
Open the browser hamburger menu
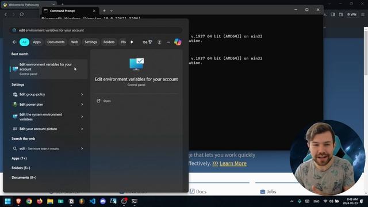(x=363, y=14)
